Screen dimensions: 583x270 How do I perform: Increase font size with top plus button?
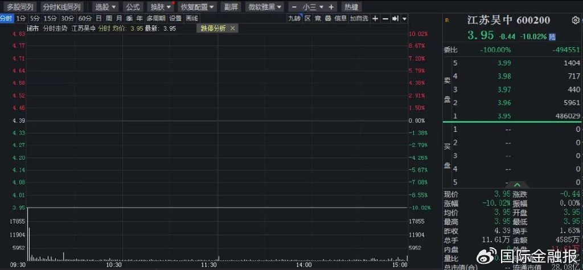(331, 7)
